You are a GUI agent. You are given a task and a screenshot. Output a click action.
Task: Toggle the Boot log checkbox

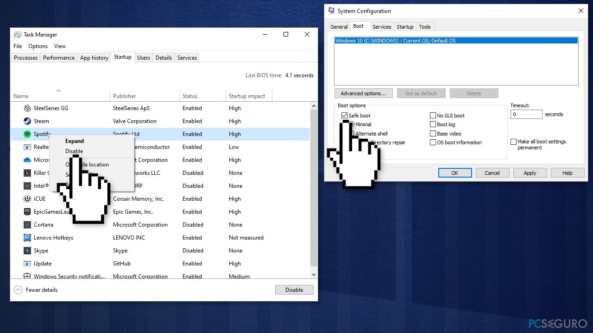pos(433,124)
